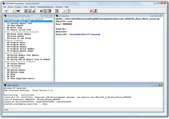Click the yellow lightning program toolbar icon
Image resolution: width=169 pixels, height=119 pixels.
45,11
